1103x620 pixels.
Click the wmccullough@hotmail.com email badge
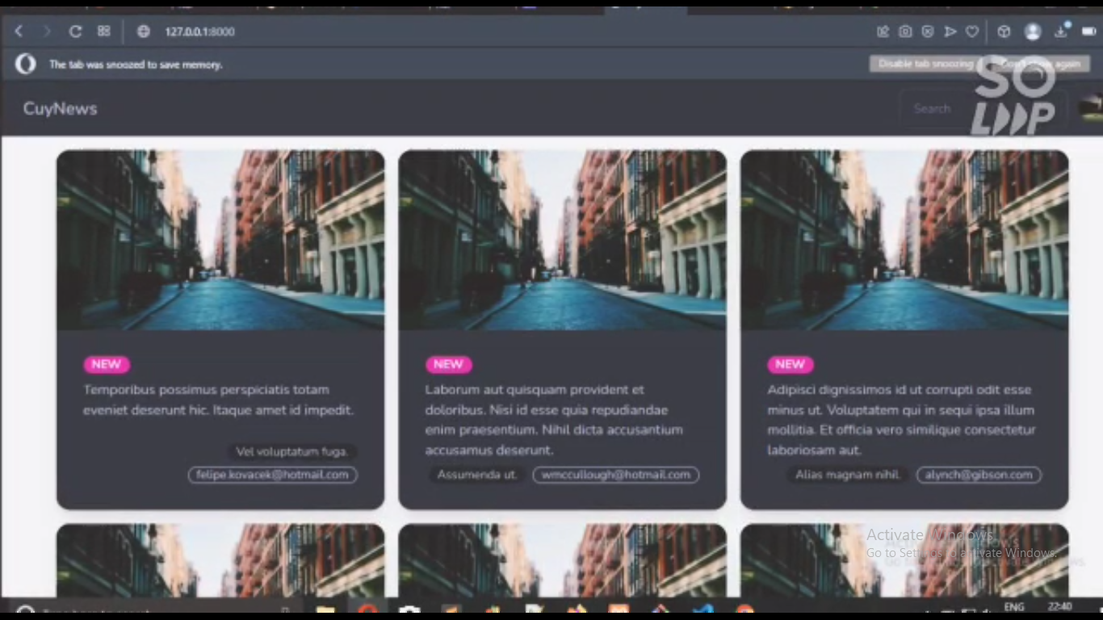[x=615, y=475]
